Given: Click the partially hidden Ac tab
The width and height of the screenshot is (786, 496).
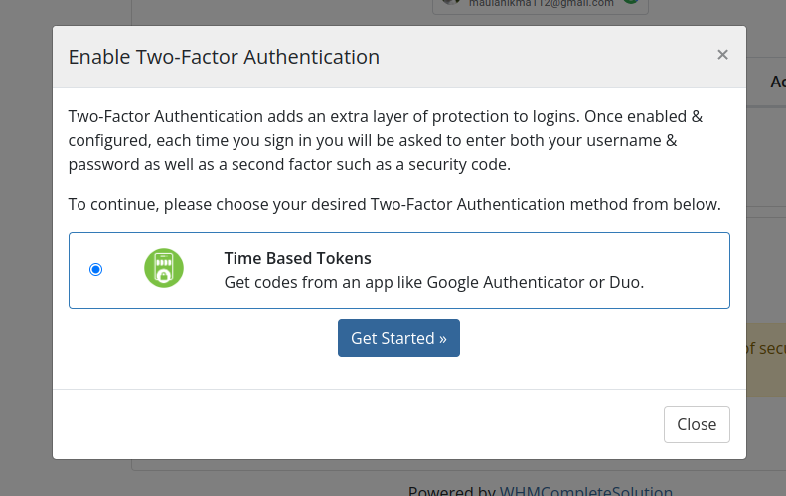Looking at the screenshot, I should click(778, 82).
